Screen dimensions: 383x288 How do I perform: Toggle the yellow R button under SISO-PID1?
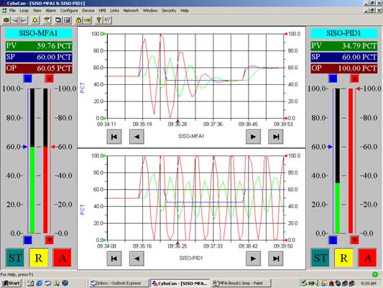343,258
